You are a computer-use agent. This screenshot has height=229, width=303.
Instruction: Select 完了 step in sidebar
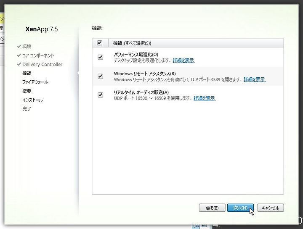(27, 109)
